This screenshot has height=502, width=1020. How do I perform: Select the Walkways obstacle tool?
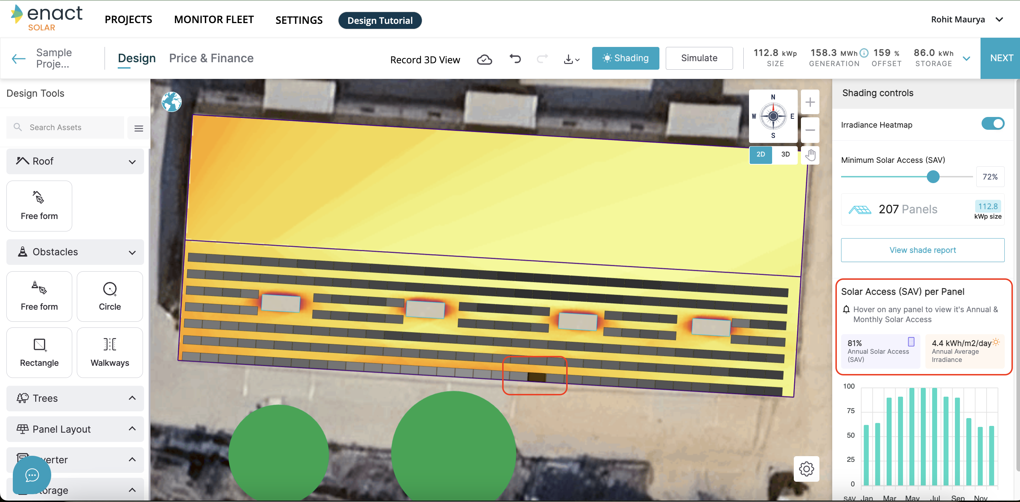(x=110, y=352)
